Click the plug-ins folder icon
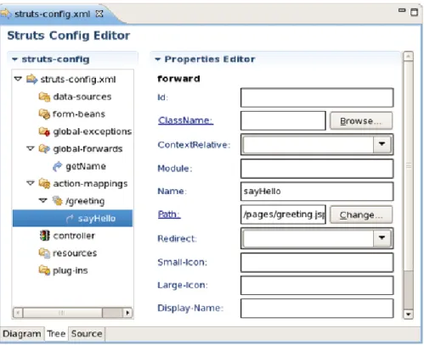The height and width of the screenshot is (345, 424). tap(44, 270)
